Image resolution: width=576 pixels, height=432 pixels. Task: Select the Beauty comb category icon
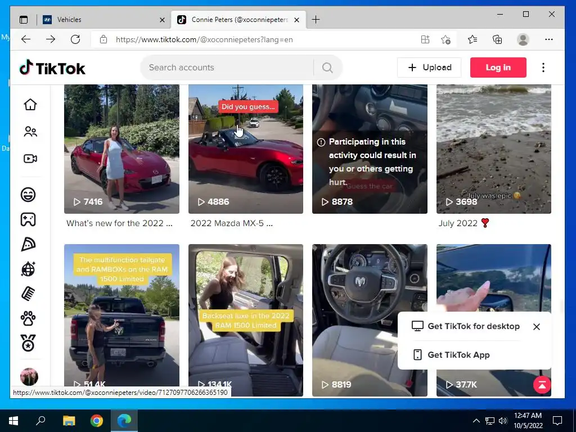click(x=28, y=294)
